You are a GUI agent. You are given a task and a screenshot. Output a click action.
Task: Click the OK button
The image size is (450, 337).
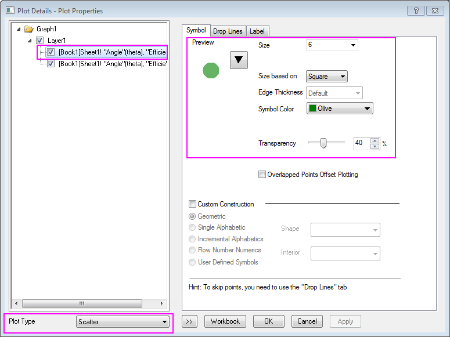click(268, 321)
